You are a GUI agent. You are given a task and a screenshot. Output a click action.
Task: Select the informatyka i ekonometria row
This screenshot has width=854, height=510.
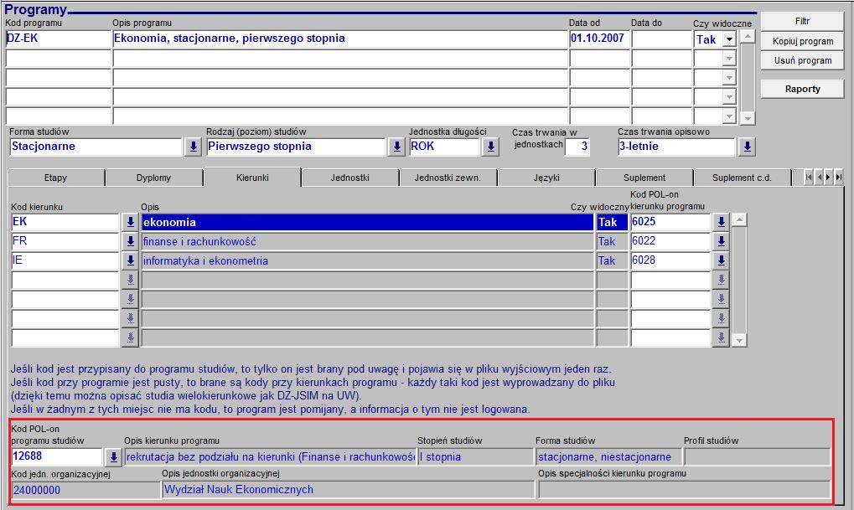click(367, 260)
